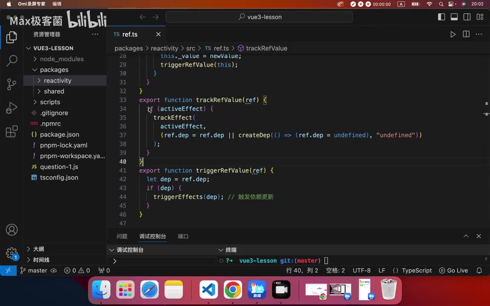Open the Search view in activity bar
490x306 pixels.
(x=11, y=61)
